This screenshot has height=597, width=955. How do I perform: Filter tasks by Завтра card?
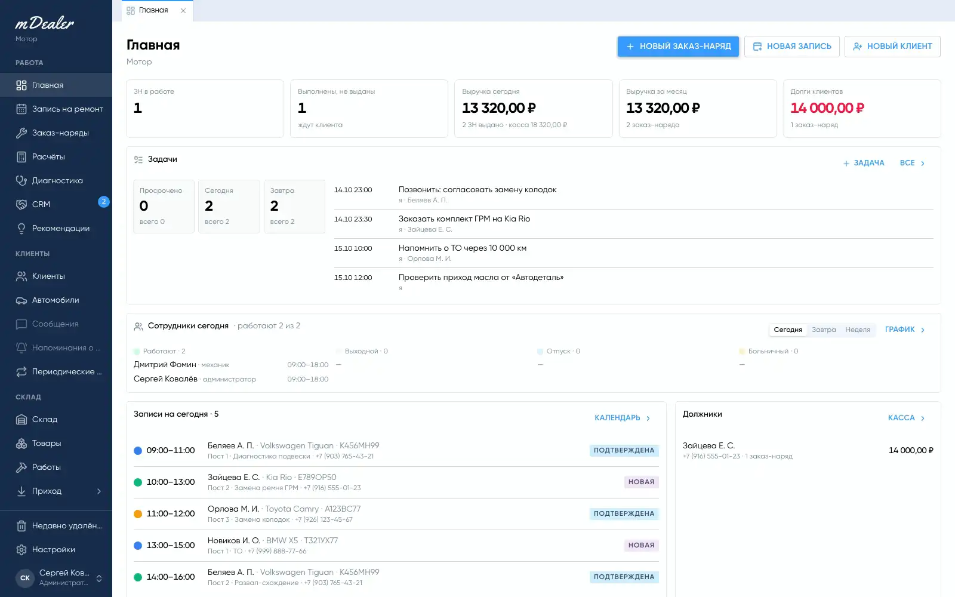[x=294, y=206]
